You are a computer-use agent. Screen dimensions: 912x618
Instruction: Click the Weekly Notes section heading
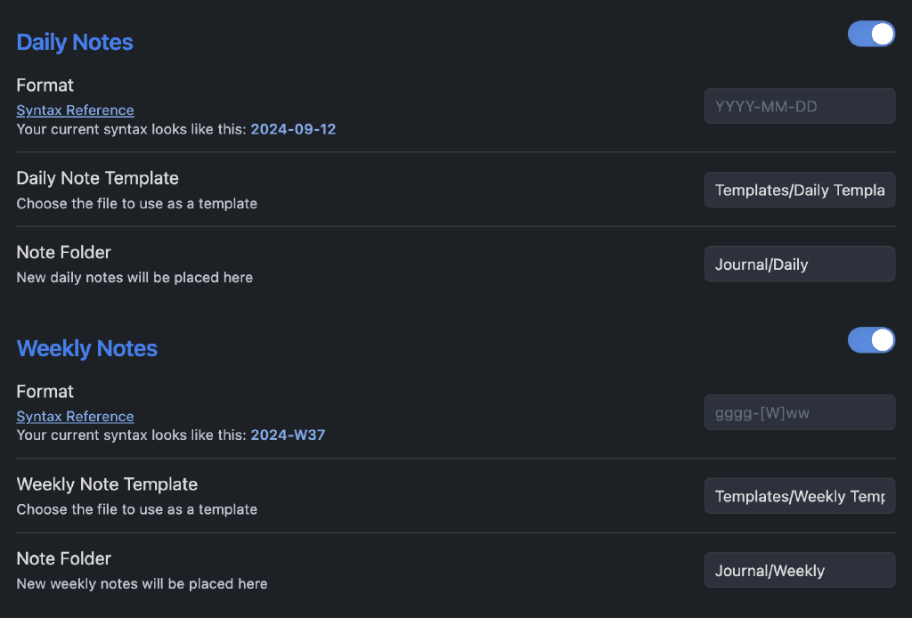[86, 348]
